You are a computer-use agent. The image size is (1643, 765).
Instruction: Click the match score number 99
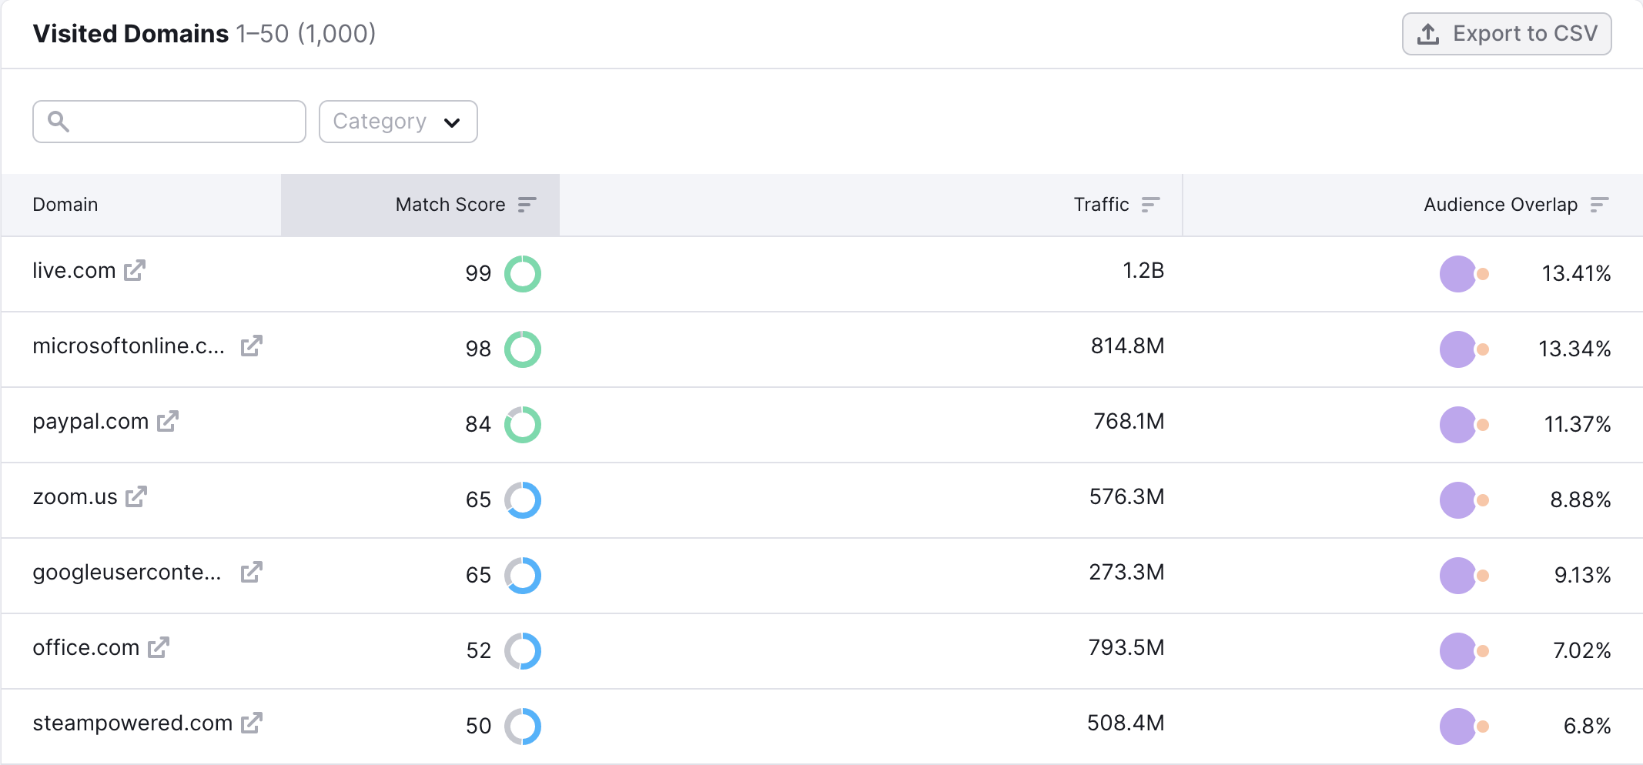pyautogui.click(x=478, y=274)
